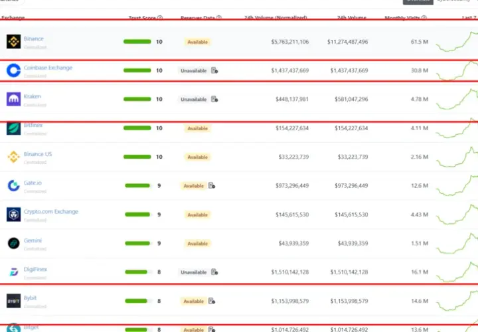Viewport: 478px width, 332px height.
Task: Click Bybit Available reserves badge
Action: tap(193, 301)
